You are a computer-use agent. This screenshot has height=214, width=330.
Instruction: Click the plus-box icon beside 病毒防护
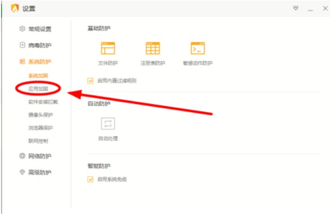[22, 45]
